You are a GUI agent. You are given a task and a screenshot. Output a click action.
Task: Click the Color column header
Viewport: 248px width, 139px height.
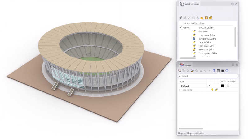[x=222, y=82]
